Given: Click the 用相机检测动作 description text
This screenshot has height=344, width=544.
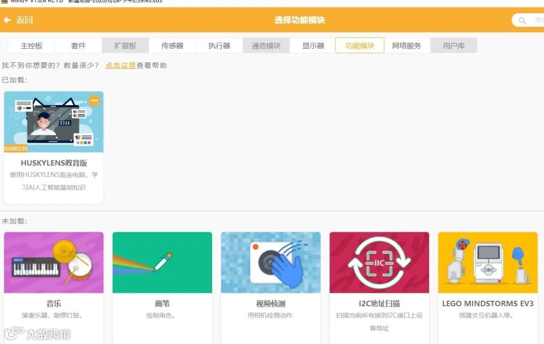Looking at the screenshot, I should (x=270, y=315).
